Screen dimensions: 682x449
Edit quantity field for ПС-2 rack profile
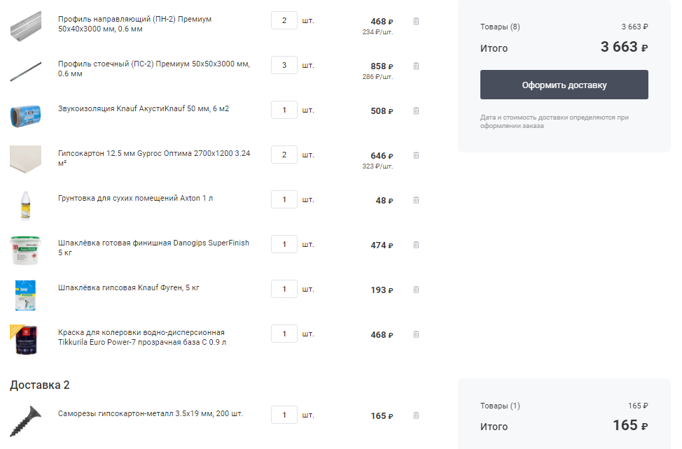[284, 65]
